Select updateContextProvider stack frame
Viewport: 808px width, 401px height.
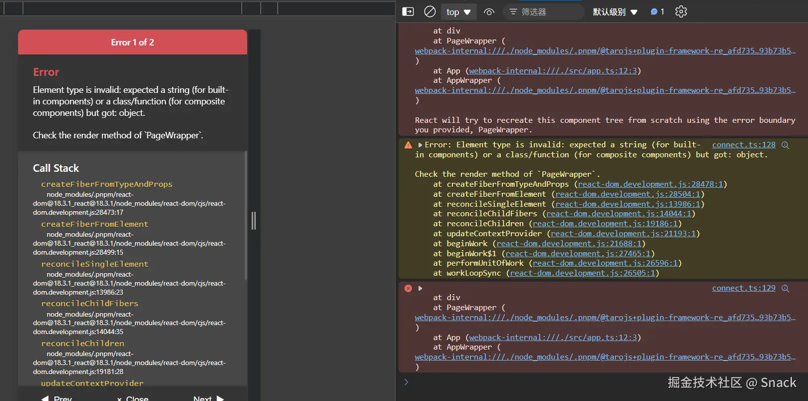92,383
